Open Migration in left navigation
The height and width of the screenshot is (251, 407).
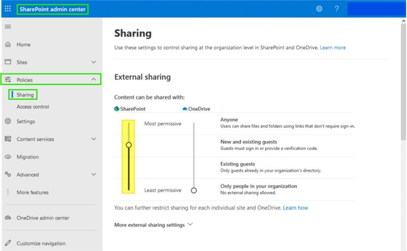(28, 157)
